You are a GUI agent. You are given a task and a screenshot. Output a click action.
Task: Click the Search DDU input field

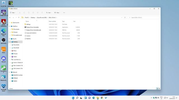click(143, 17)
